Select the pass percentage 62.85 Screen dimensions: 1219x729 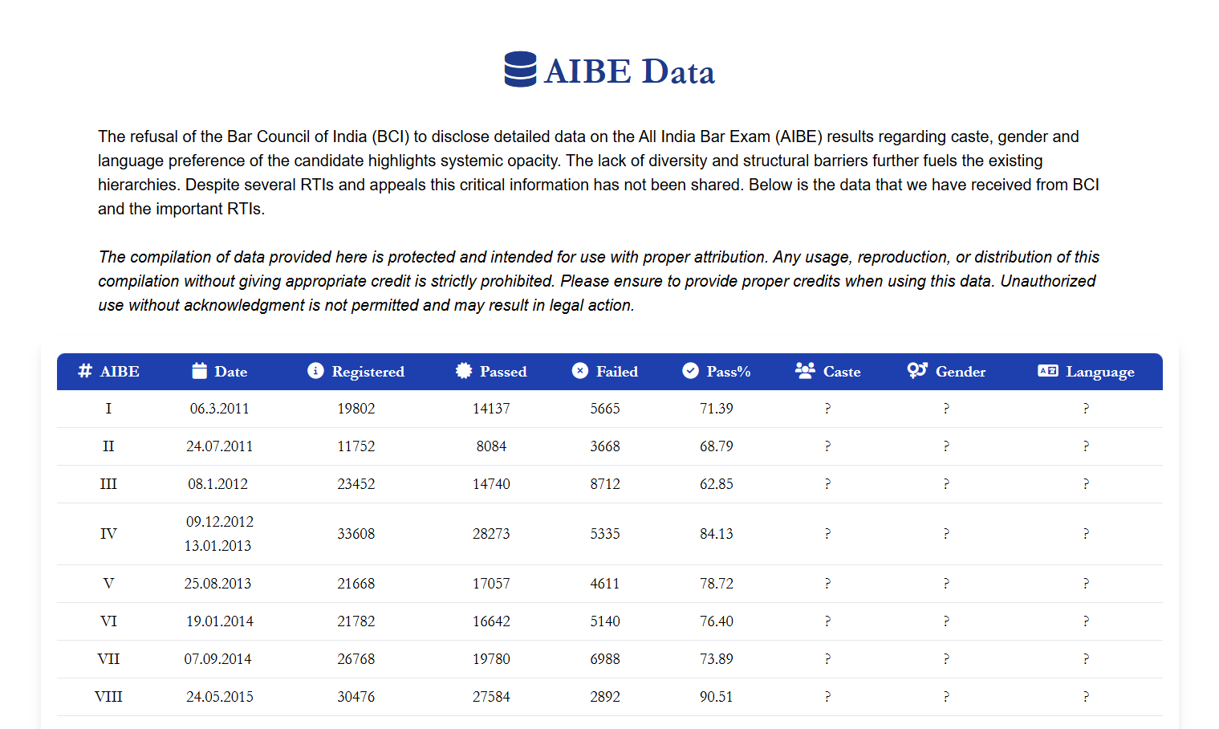click(x=717, y=484)
